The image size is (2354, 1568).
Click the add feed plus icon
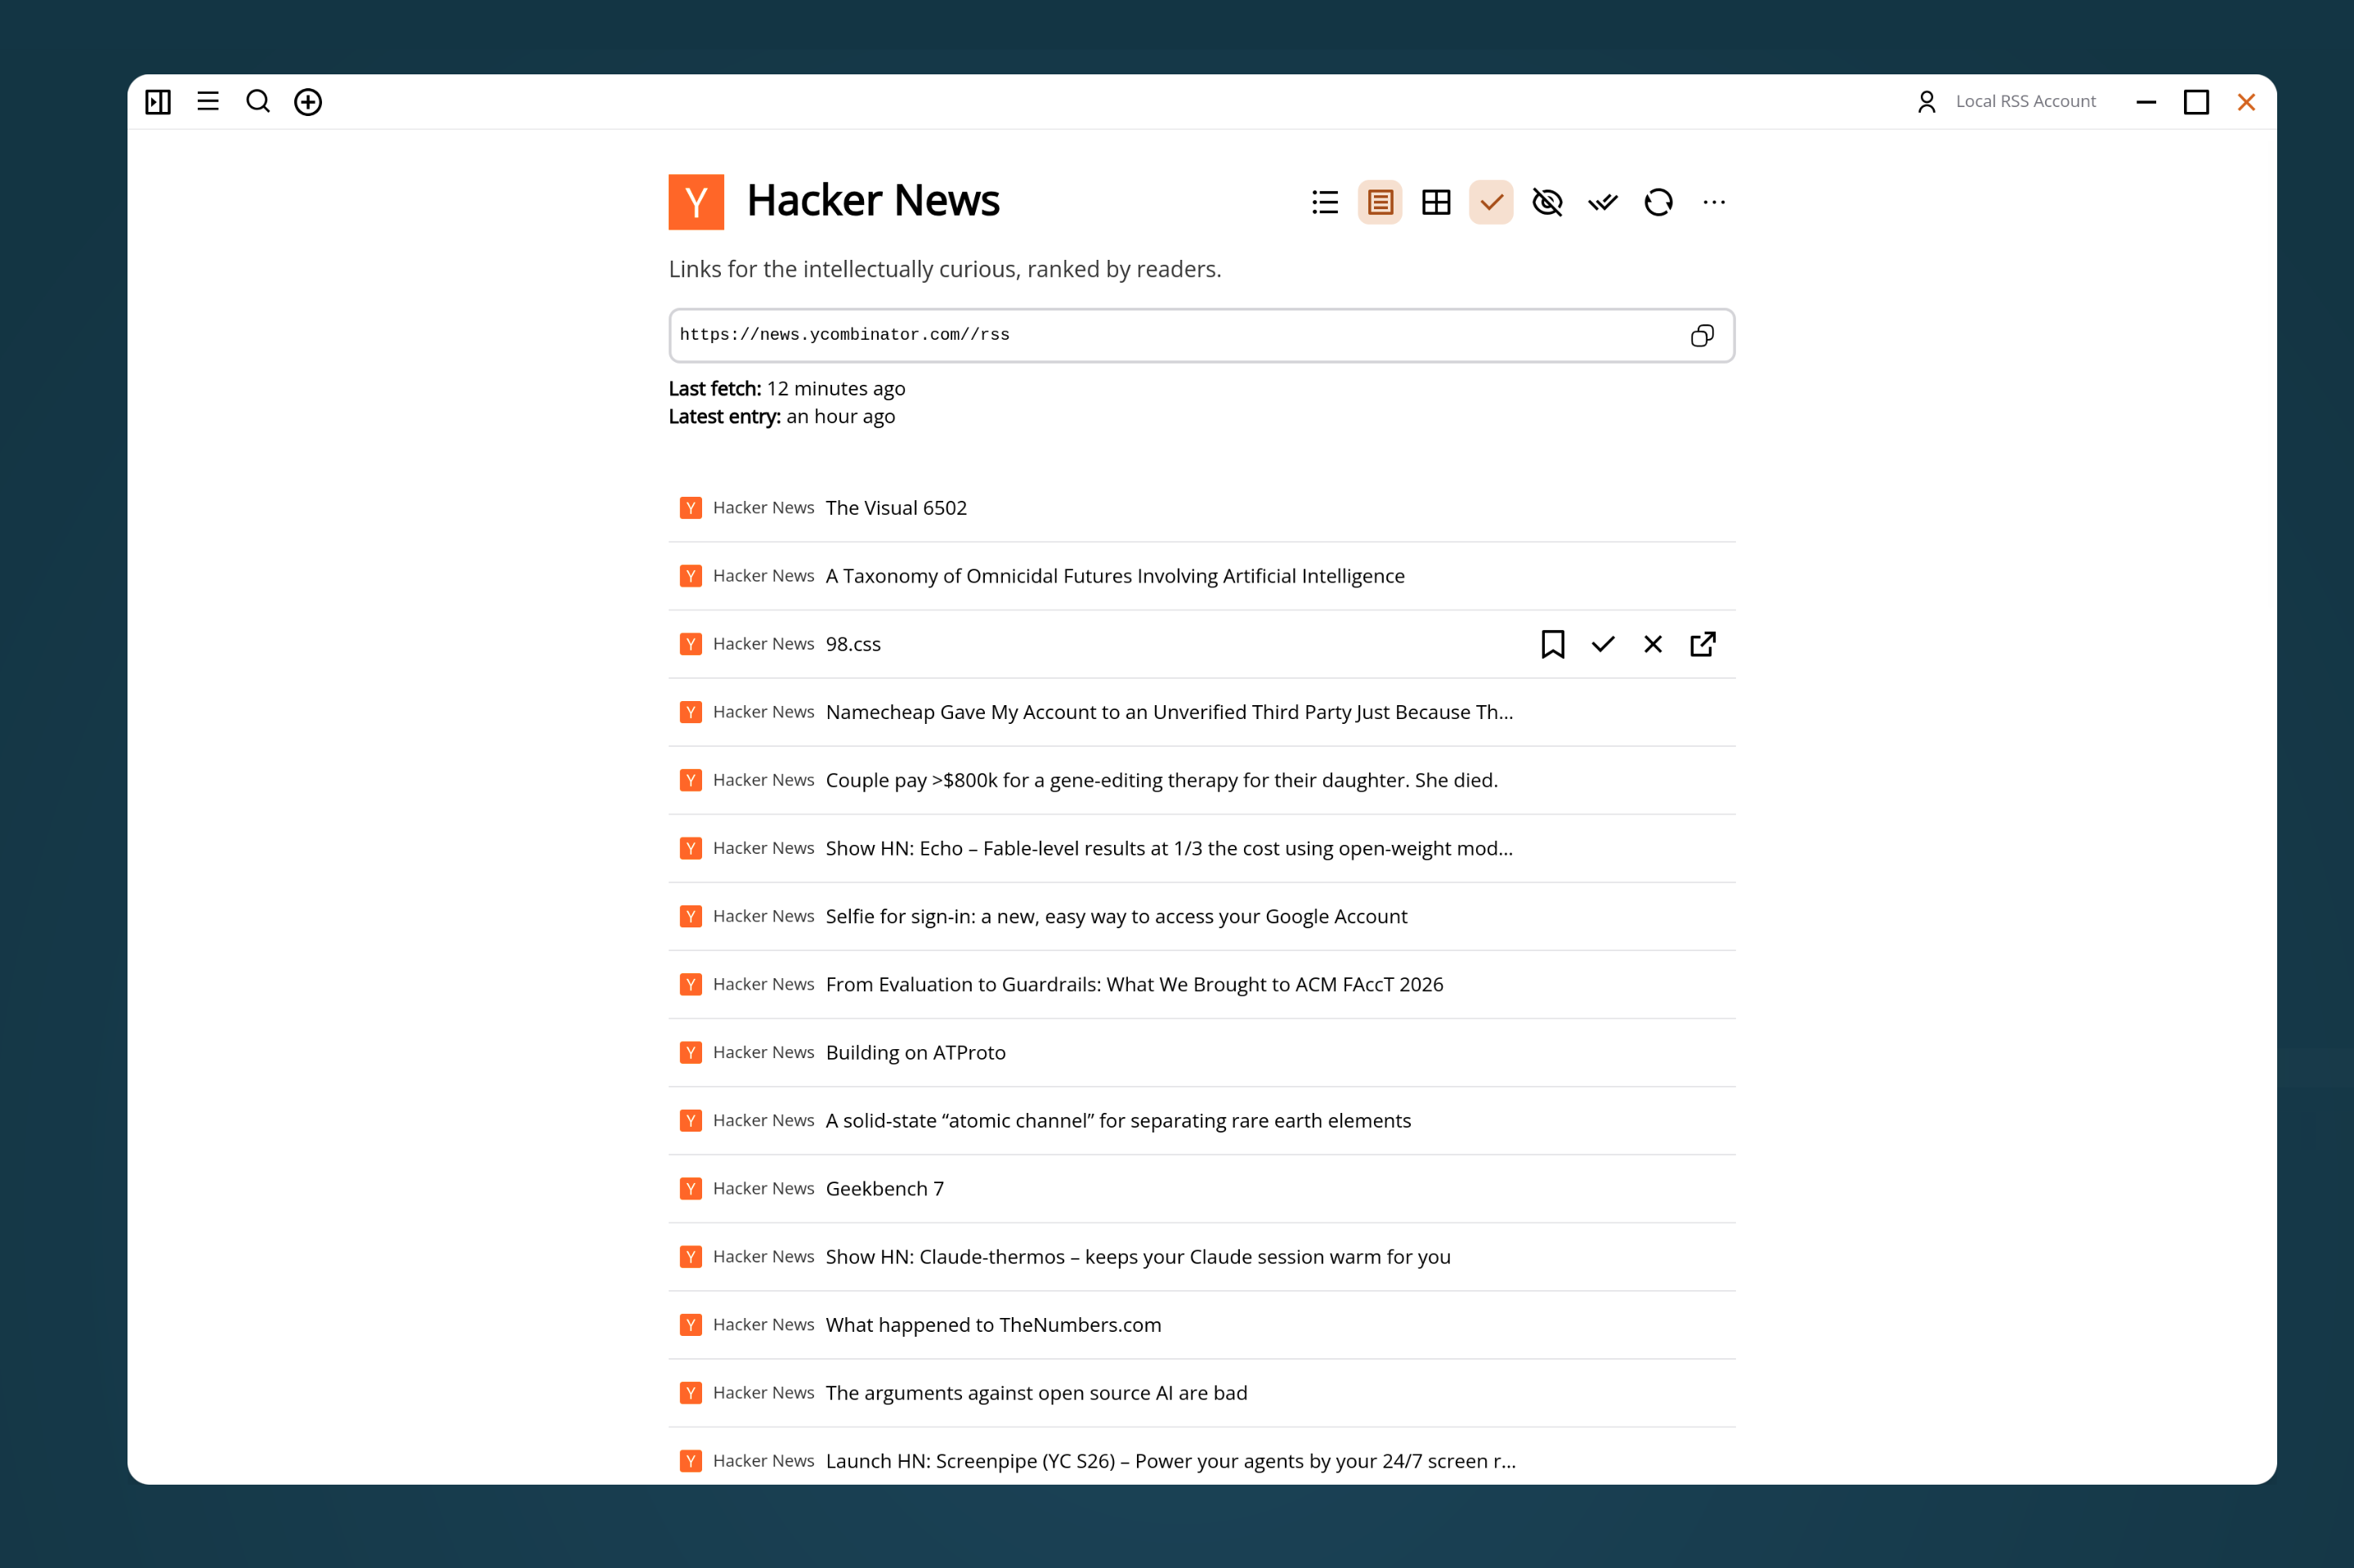[x=308, y=102]
